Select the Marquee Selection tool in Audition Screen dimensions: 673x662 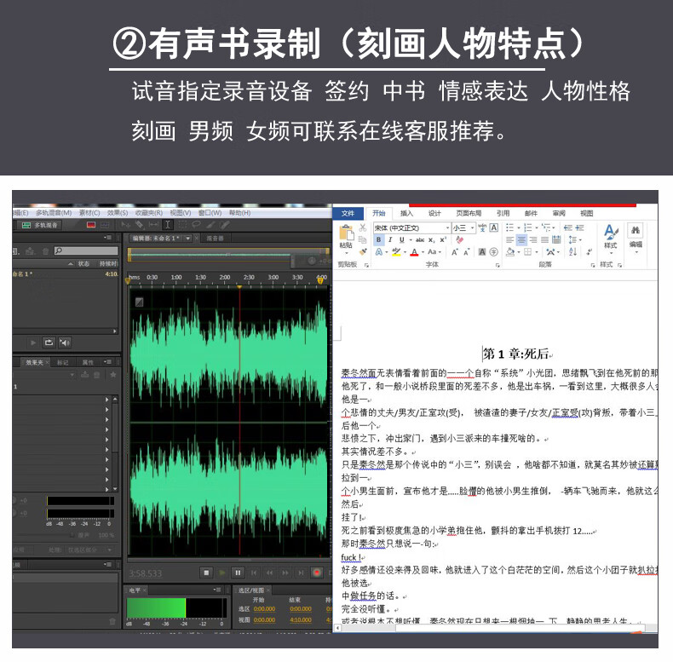point(182,225)
